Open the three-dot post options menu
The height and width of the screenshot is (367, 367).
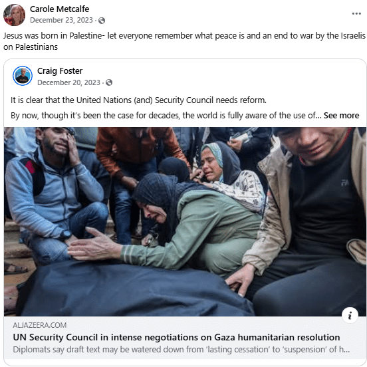pos(356,14)
